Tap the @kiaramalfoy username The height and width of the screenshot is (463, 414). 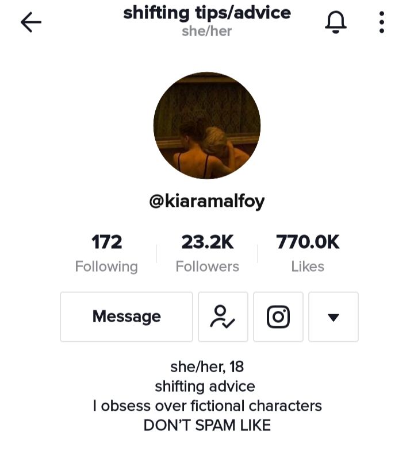tap(207, 202)
